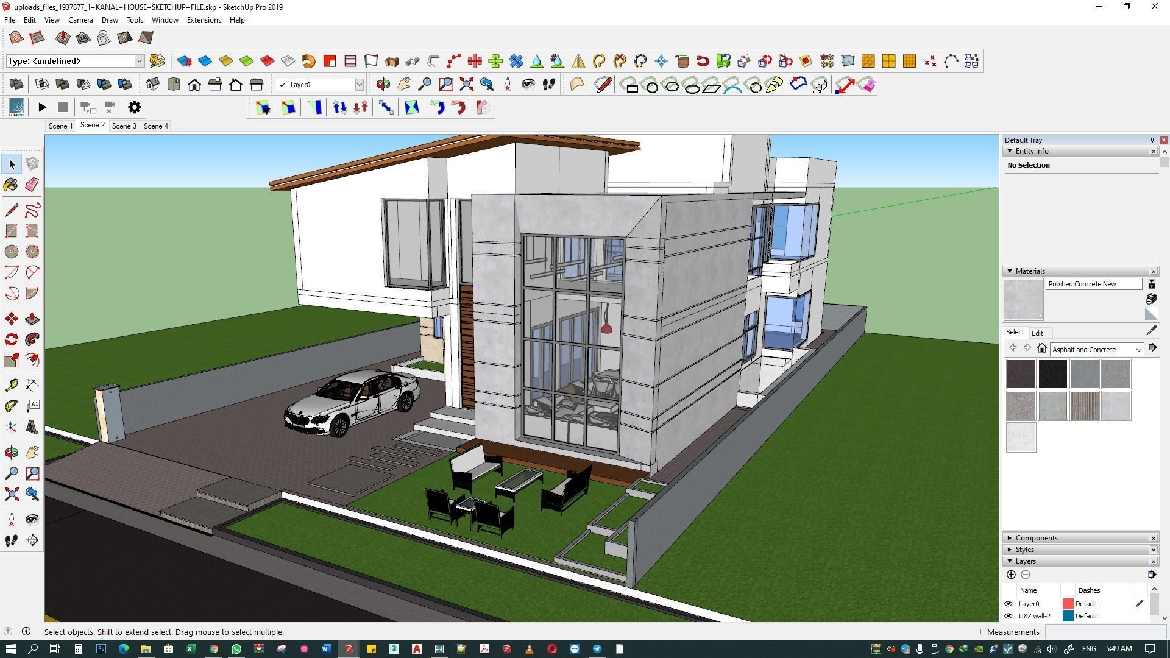Open Excel from the Windows taskbar
This screenshot has width=1170, height=658.
(x=191, y=649)
